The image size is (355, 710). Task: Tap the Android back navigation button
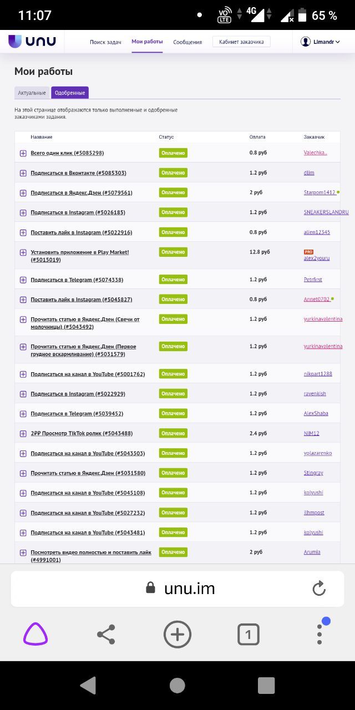[x=88, y=686]
